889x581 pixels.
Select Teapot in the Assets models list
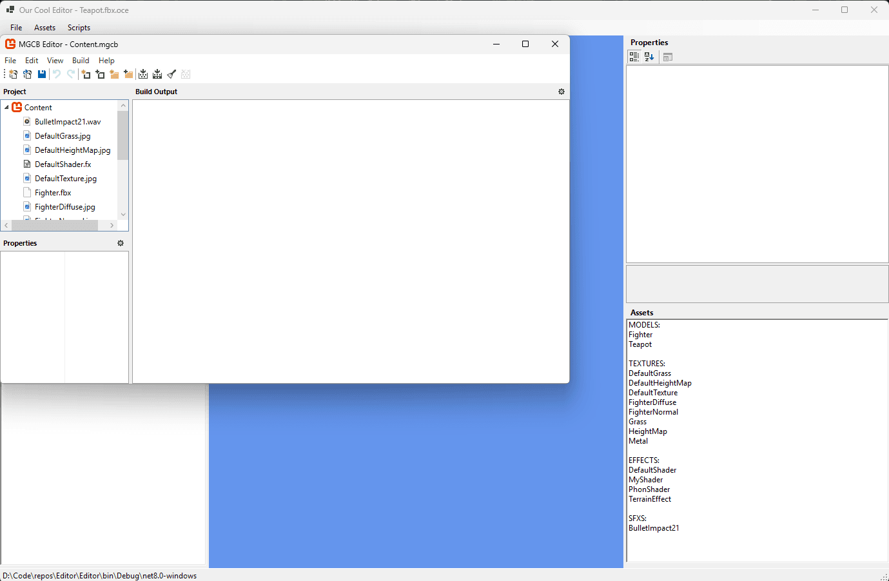coord(640,344)
